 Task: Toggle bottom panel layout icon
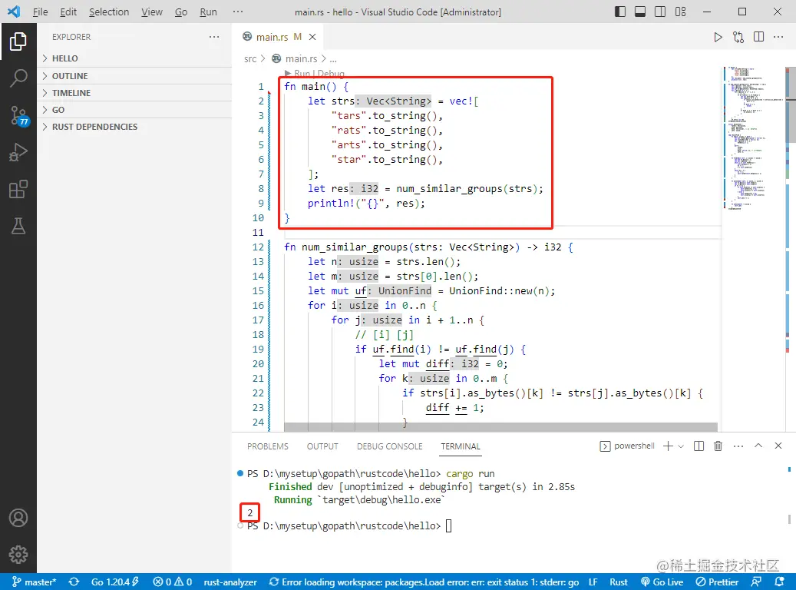(x=640, y=12)
